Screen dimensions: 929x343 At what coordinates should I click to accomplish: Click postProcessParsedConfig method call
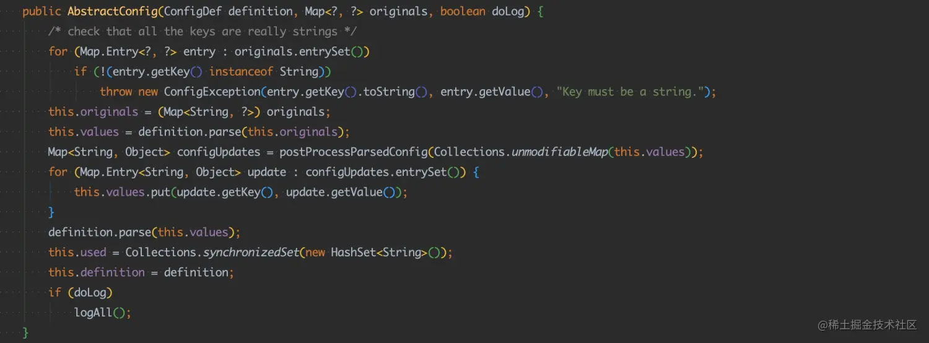[353, 152]
